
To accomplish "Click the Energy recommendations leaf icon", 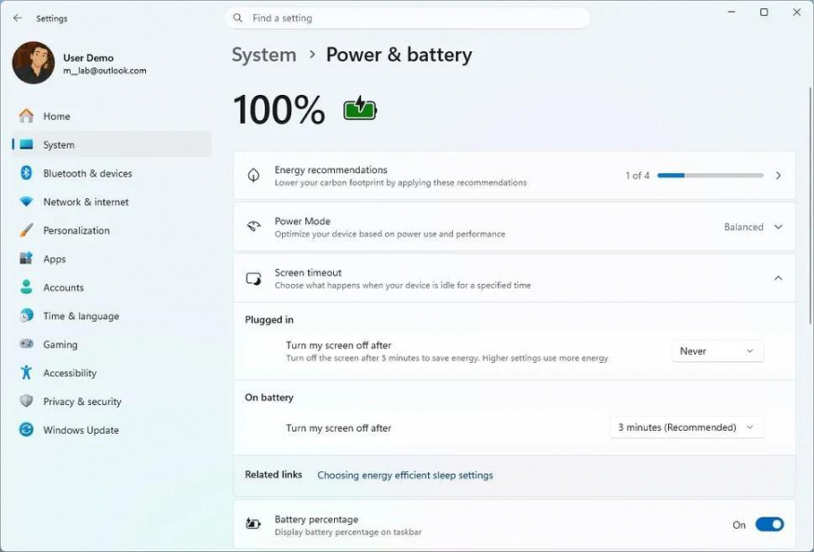I will [x=253, y=176].
